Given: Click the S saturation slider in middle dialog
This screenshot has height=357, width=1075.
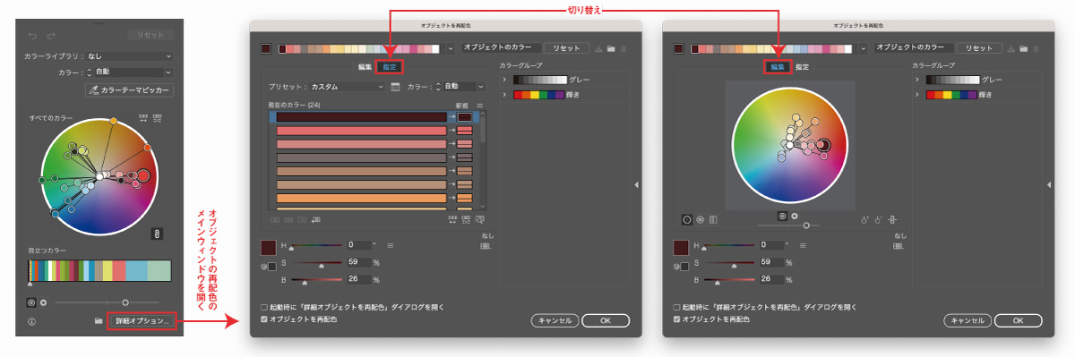Looking at the screenshot, I should (315, 264).
